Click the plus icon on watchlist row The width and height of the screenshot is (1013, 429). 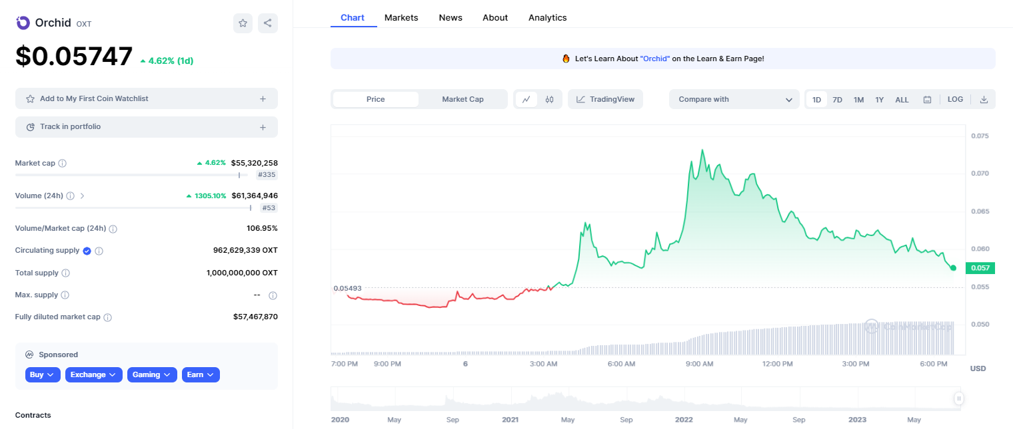click(x=263, y=98)
